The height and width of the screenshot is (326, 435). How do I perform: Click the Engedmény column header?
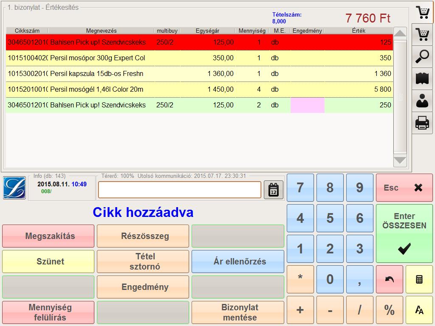point(307,31)
